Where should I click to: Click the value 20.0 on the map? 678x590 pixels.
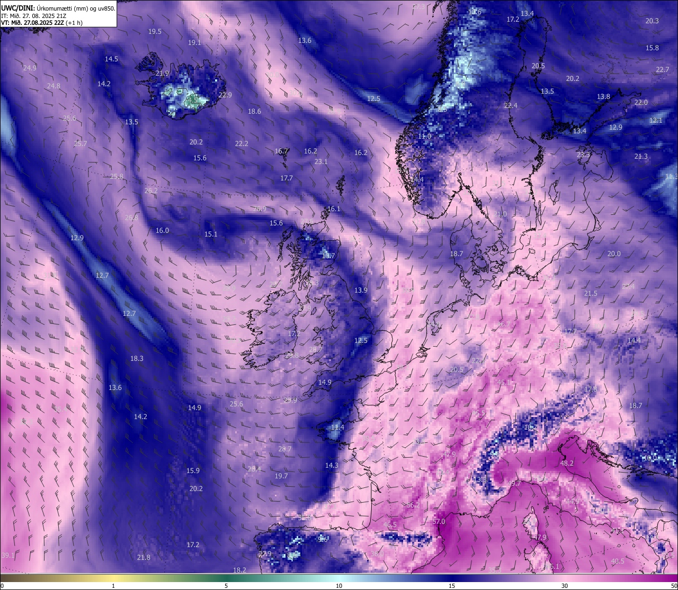click(614, 254)
